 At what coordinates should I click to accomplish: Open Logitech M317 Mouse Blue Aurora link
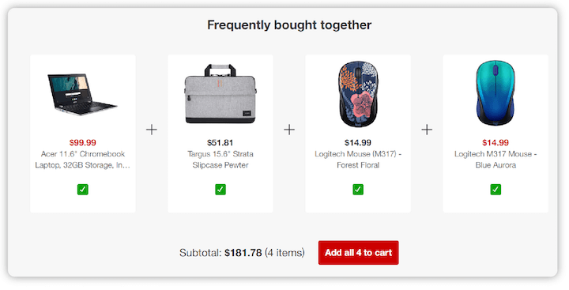coord(496,160)
